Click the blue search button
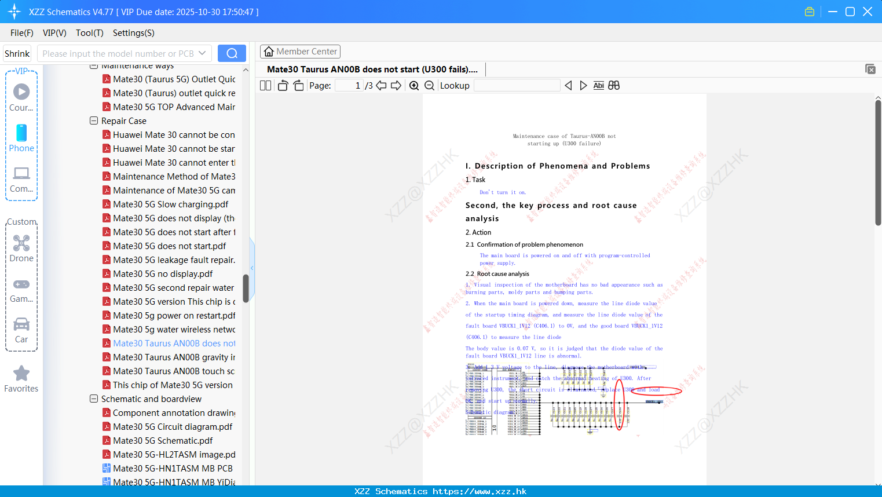Viewport: 882px width, 497px height. 232,53
